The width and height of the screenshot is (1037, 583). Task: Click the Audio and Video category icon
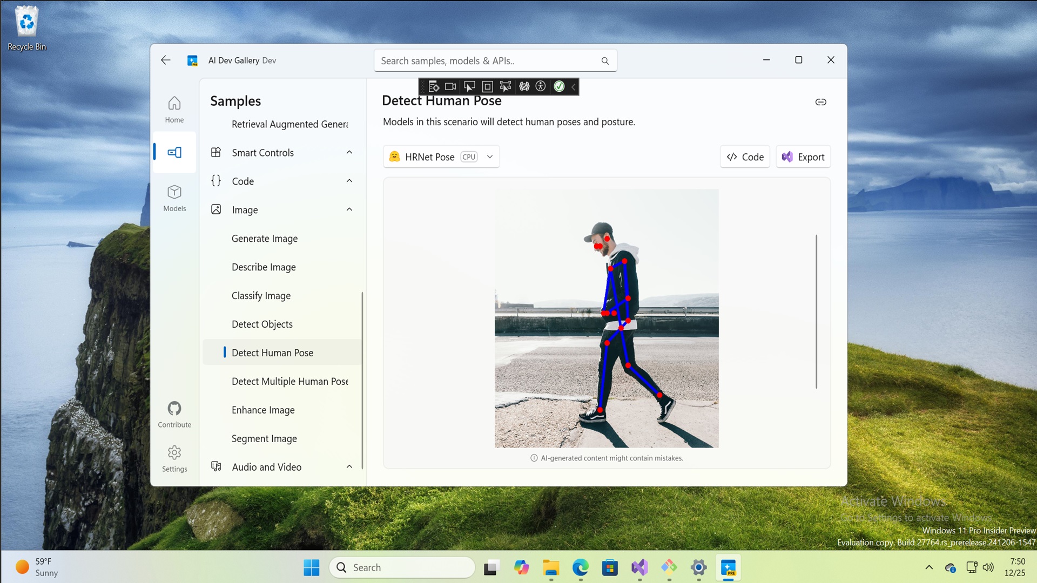[x=216, y=466]
